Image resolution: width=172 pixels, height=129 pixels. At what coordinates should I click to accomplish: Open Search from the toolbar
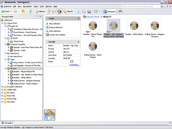68,11
